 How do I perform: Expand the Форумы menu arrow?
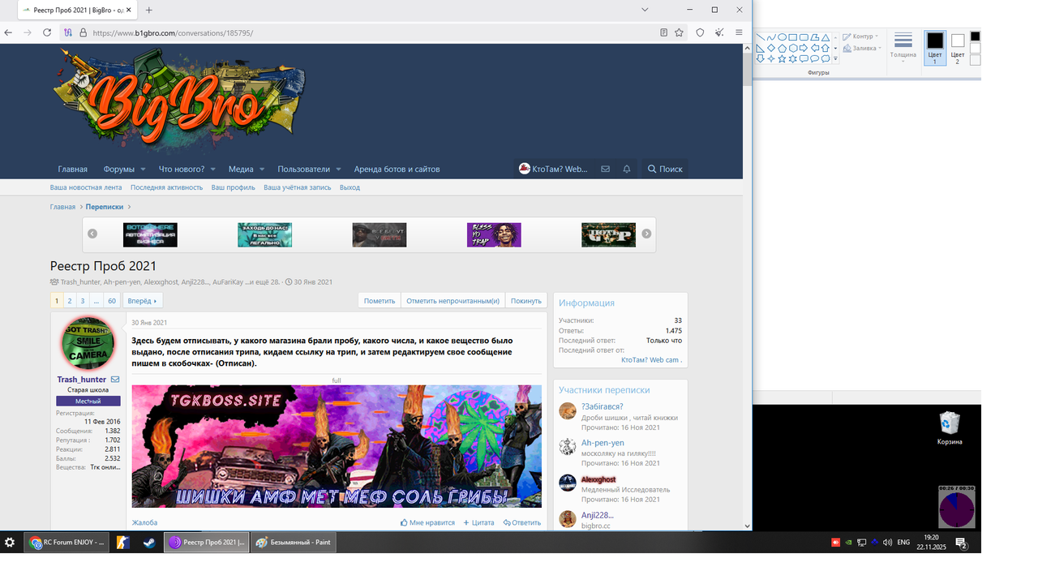click(143, 169)
